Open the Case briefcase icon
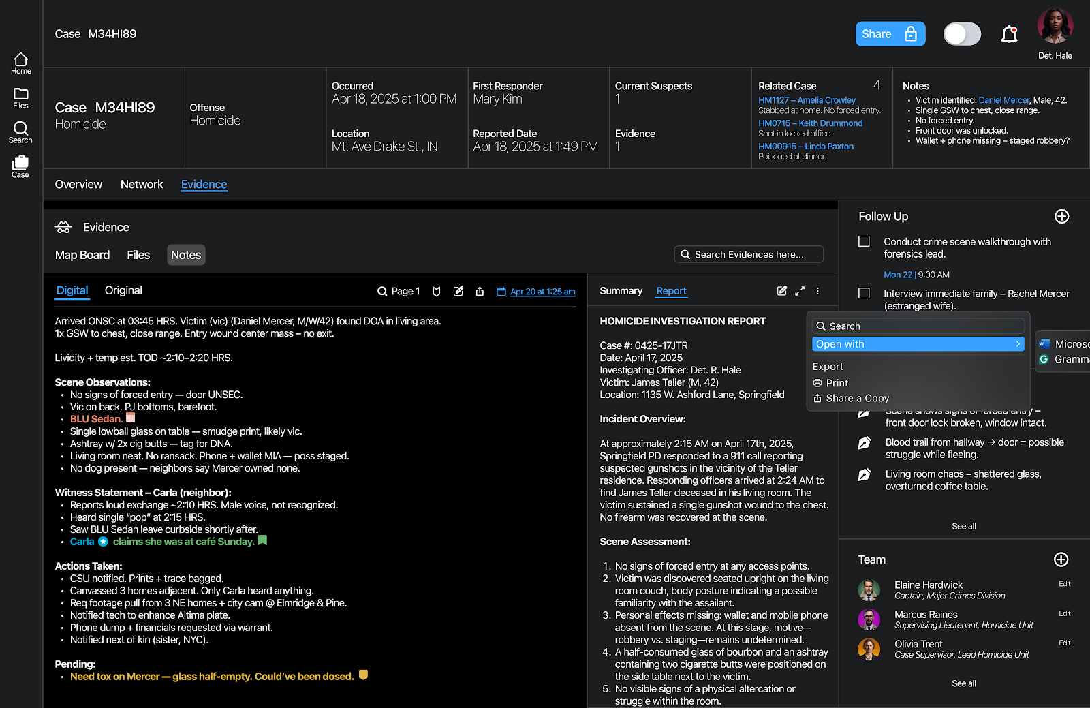Viewport: 1090px width, 708px height. (x=20, y=167)
